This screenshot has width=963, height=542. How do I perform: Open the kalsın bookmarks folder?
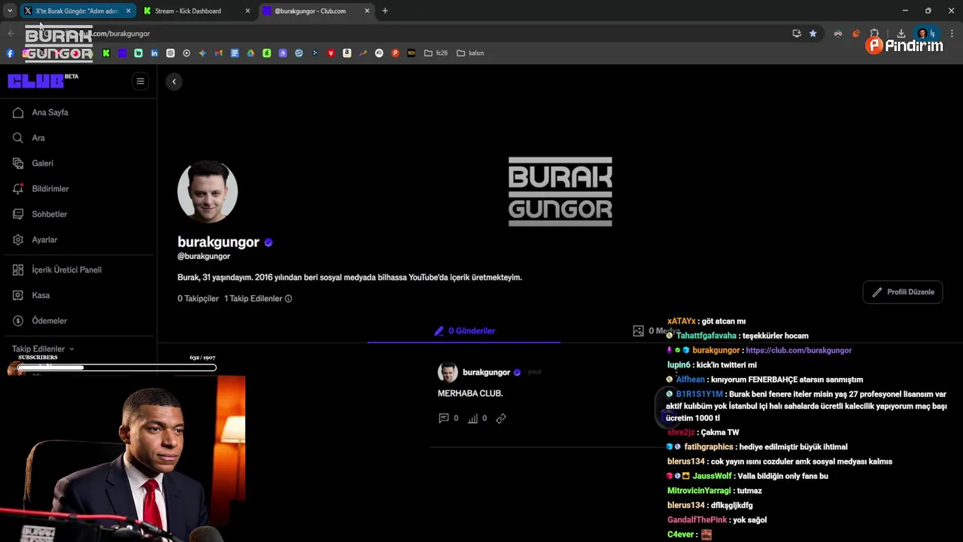(470, 53)
